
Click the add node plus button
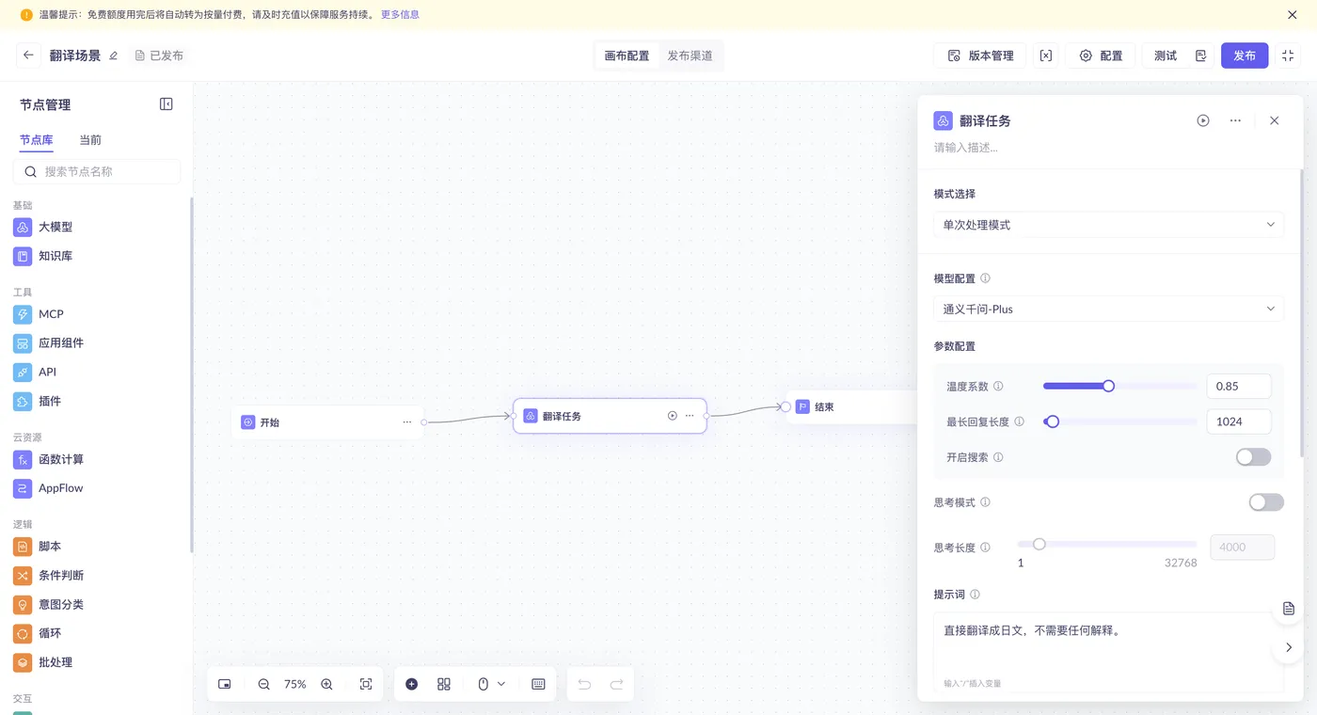pyautogui.click(x=412, y=684)
